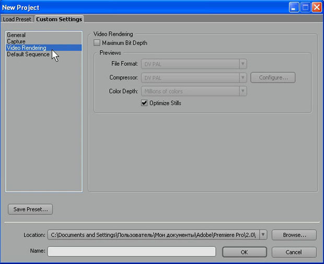Close the New Project window
The image size is (324, 264).
tap(317, 7)
